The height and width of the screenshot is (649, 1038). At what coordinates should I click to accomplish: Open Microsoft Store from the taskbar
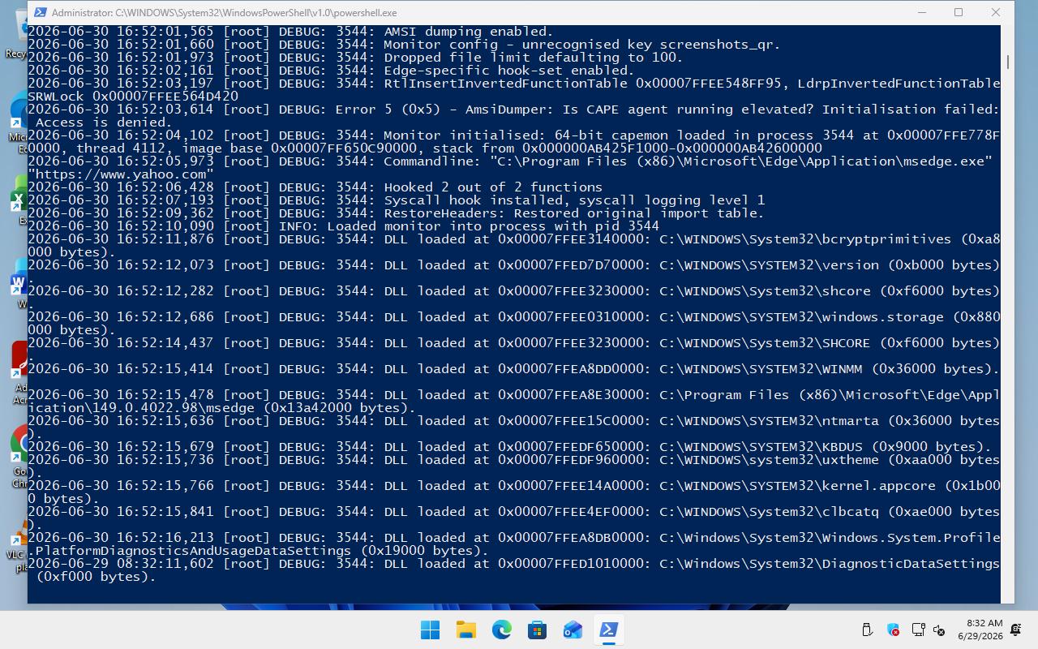pos(537,630)
